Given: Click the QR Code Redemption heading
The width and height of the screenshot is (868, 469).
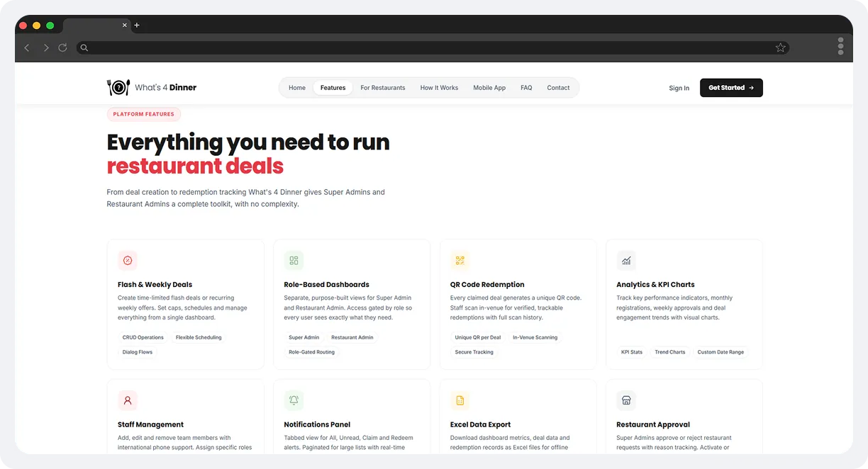Looking at the screenshot, I should coord(487,285).
